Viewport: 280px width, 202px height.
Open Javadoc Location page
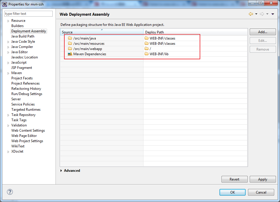click(x=24, y=57)
